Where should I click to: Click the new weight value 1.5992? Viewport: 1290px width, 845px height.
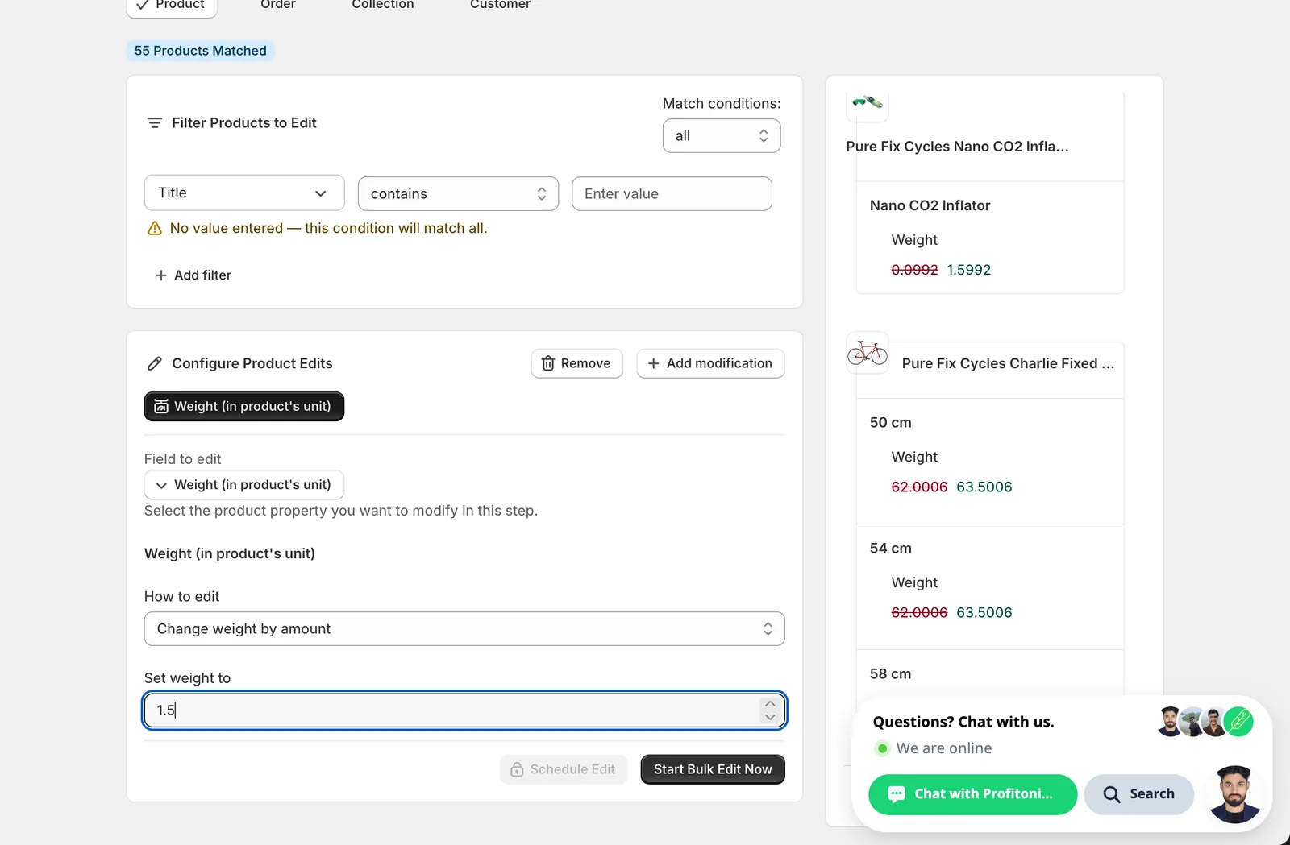tap(969, 270)
